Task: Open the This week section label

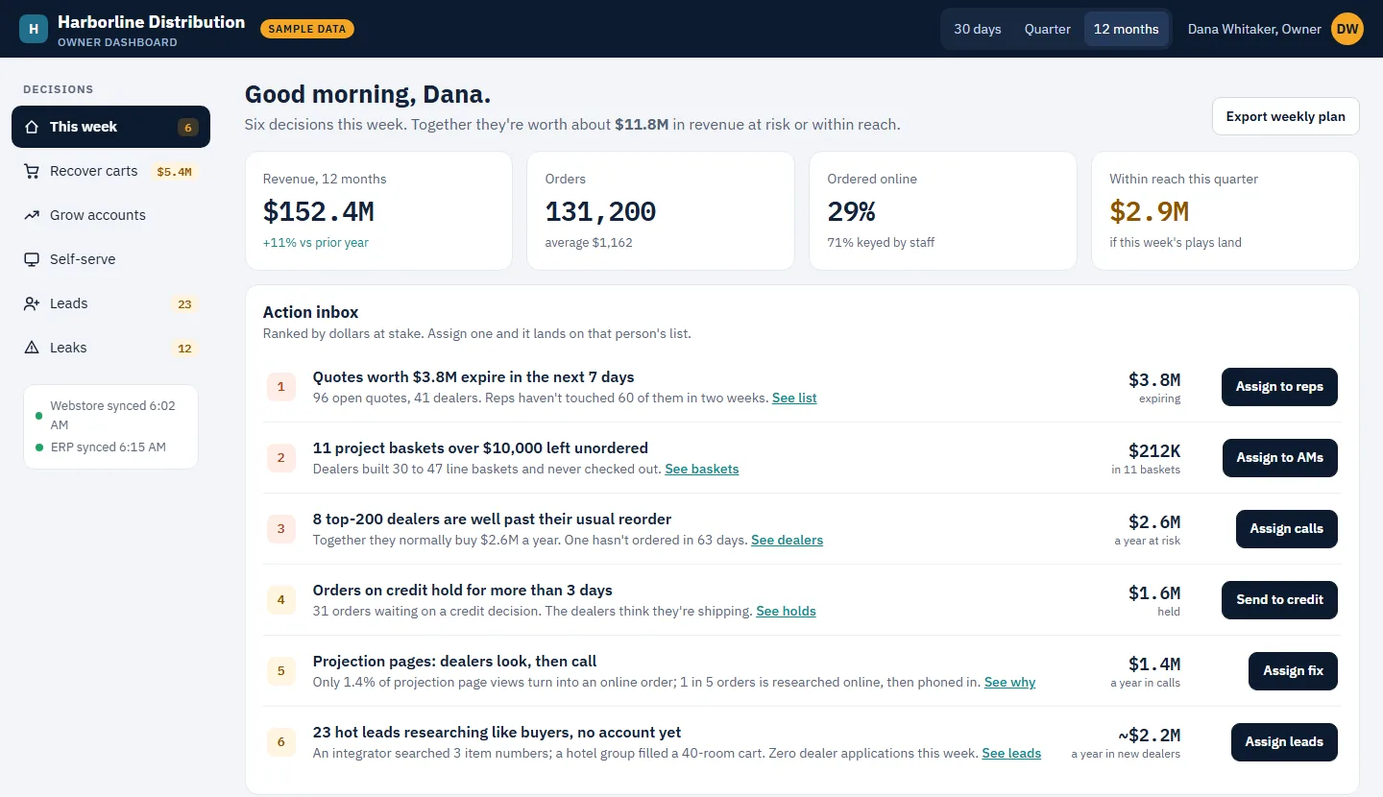Action: point(84,127)
